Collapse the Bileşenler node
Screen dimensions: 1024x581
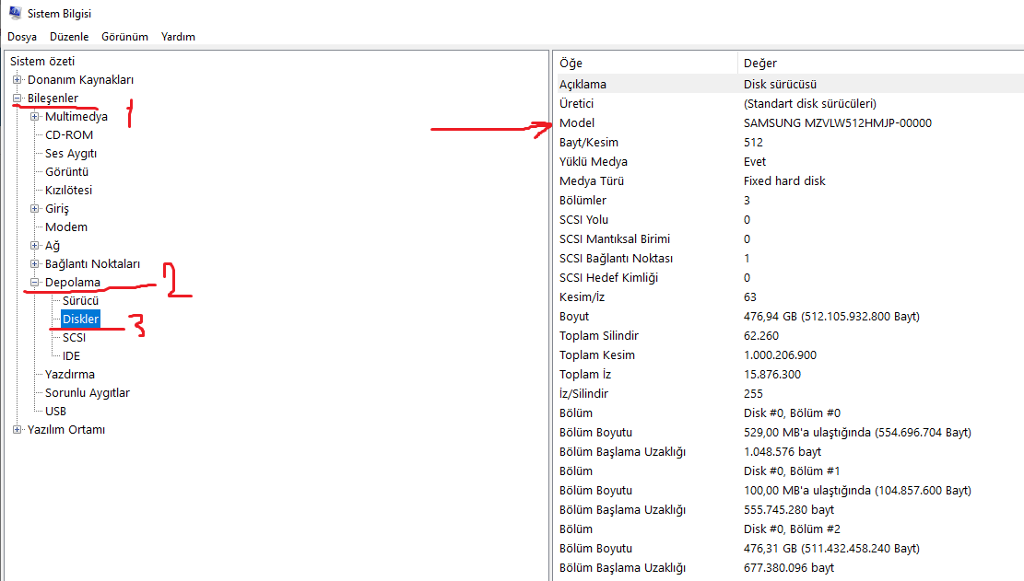(17, 98)
